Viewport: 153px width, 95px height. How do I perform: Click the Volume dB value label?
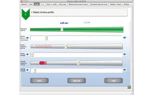point(24,40)
